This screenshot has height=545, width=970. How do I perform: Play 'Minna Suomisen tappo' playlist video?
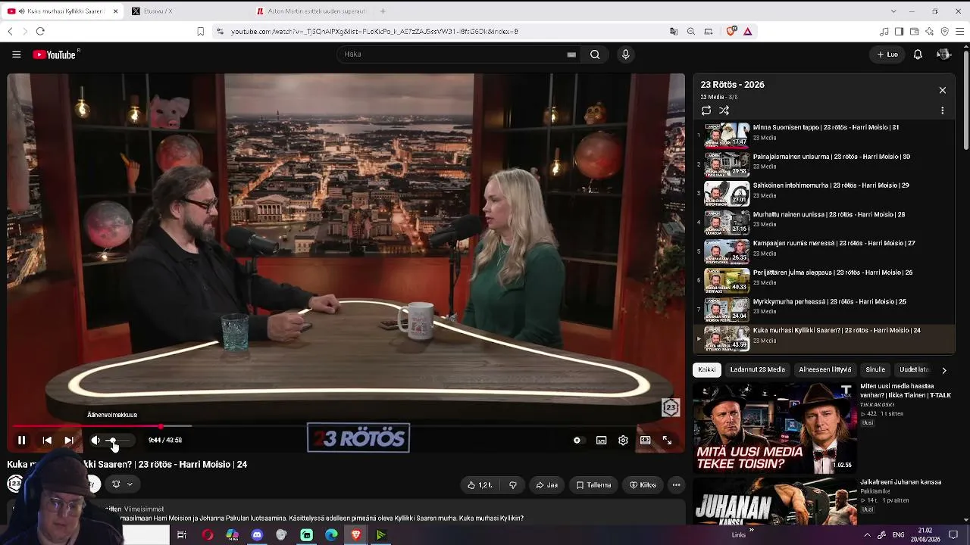[826, 134]
